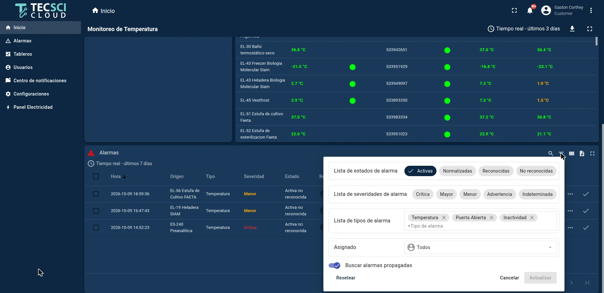This screenshot has width=604, height=293.
Task: Toggle Buscar alarmas propagadas switch
Action: tap(334, 265)
